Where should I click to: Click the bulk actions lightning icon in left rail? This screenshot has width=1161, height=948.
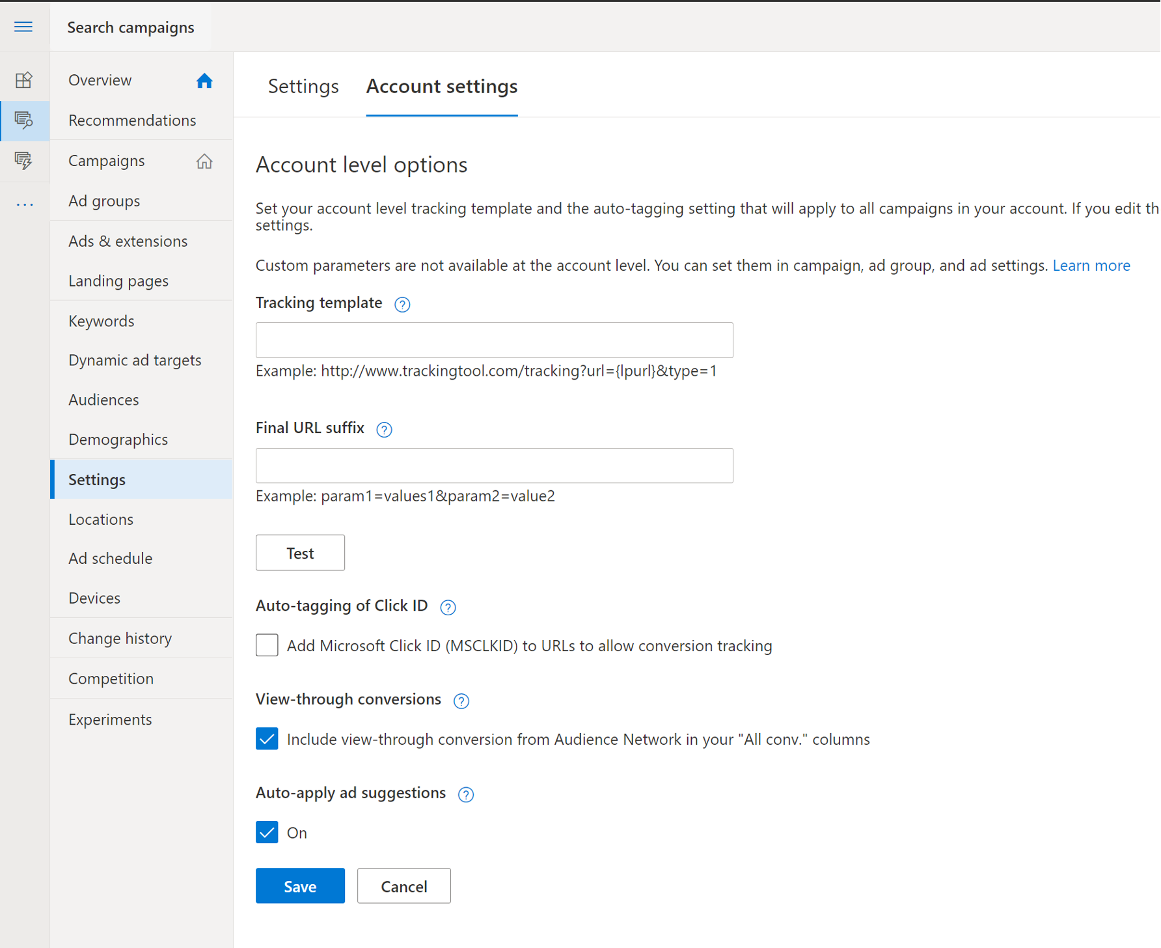pos(24,161)
